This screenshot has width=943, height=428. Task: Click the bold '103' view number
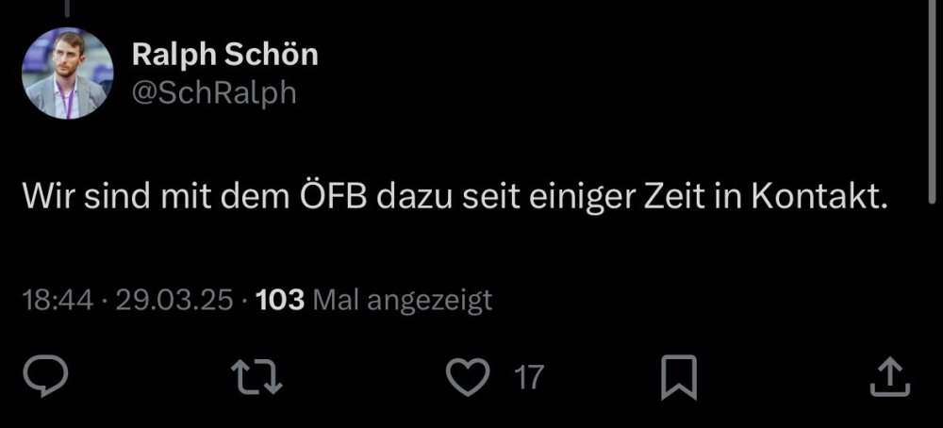(280, 301)
